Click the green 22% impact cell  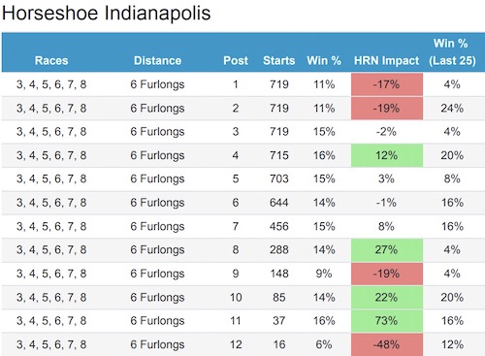coord(387,297)
